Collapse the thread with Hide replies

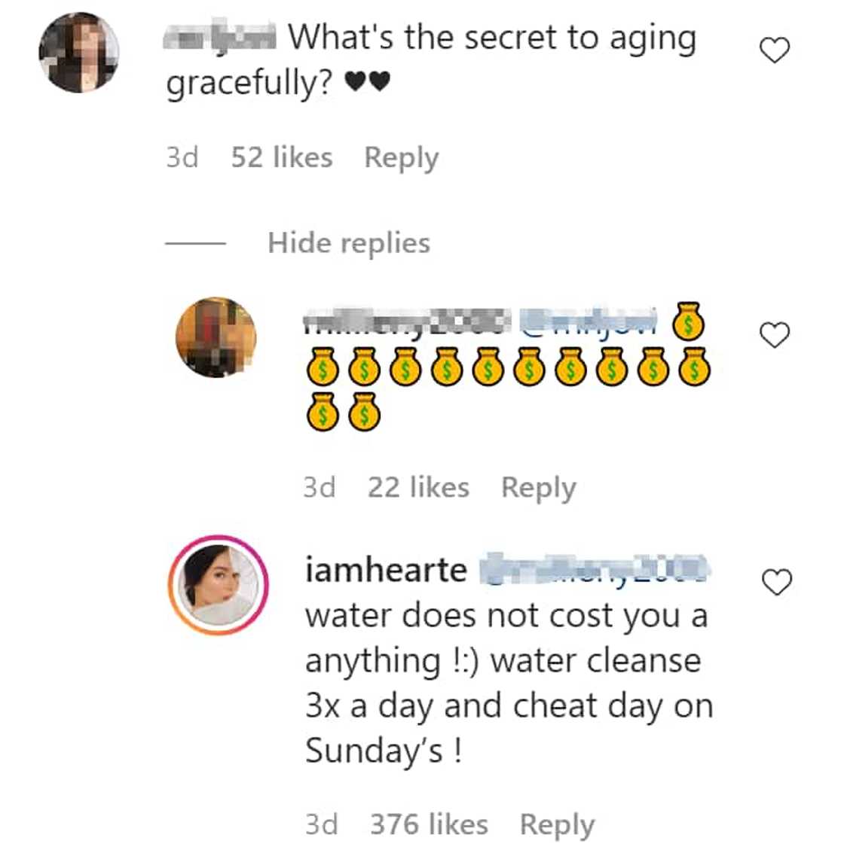(348, 243)
